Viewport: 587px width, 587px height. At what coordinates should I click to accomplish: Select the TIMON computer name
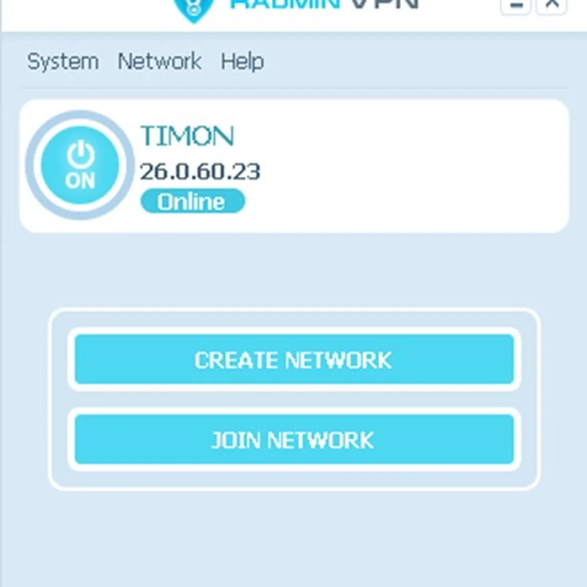(x=187, y=136)
